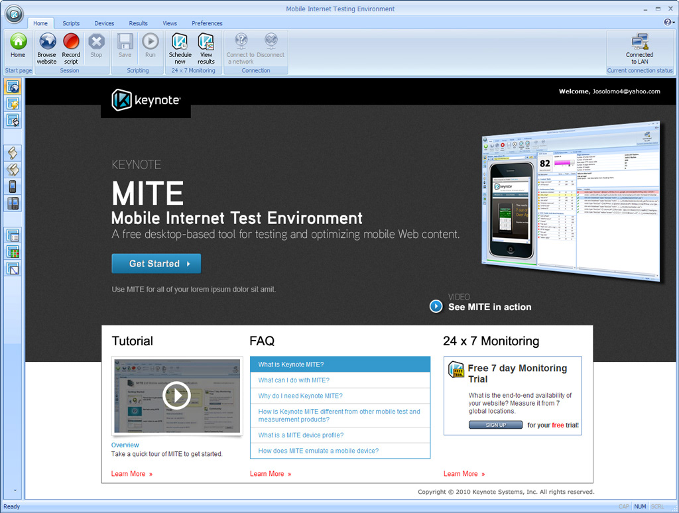
Task: Click the Run script play icon
Action: [151, 45]
